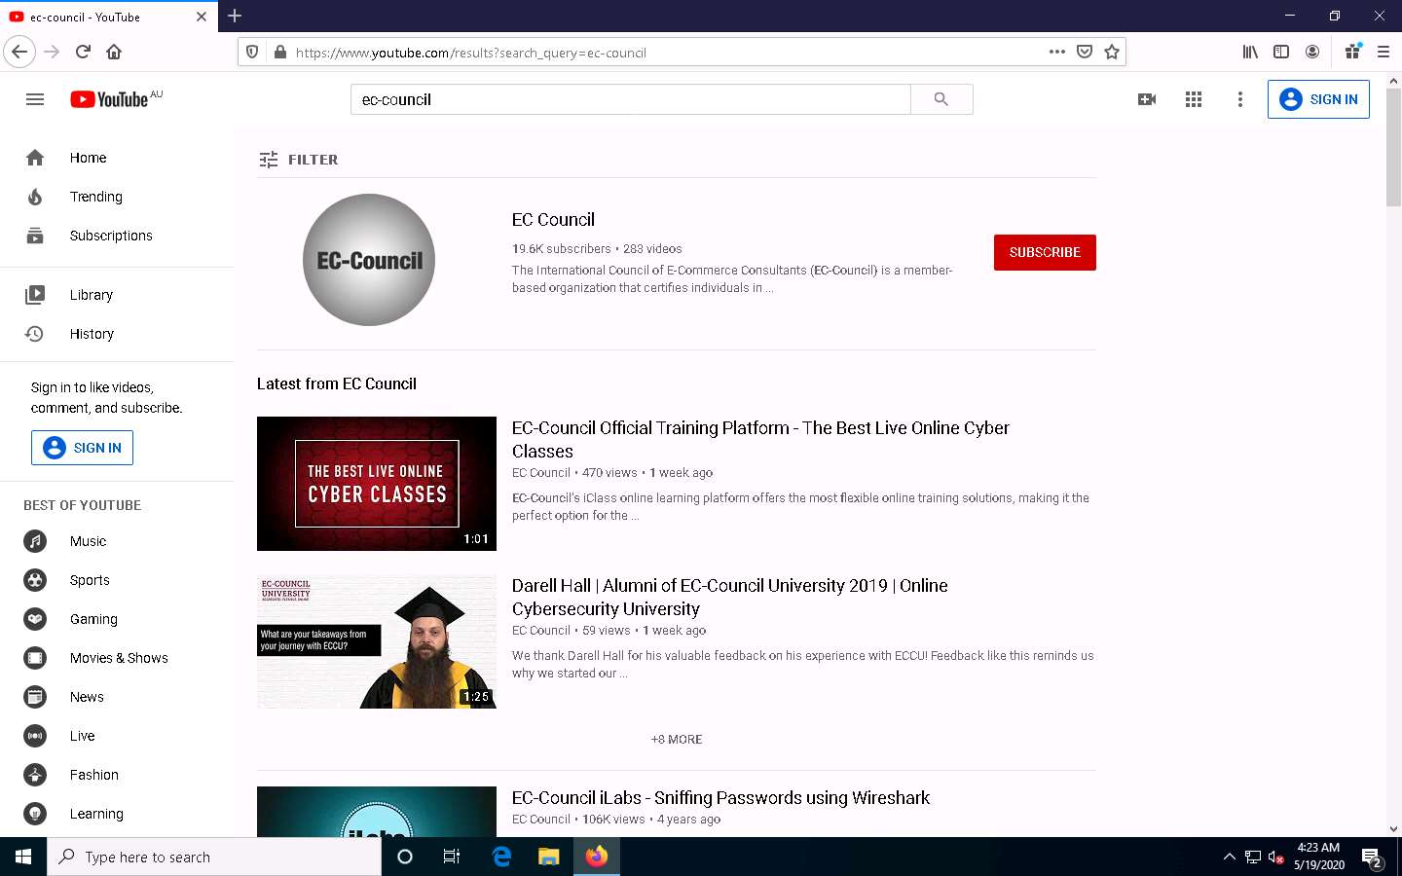This screenshot has width=1402, height=876.
Task: Open Subscriptions in the sidebar
Action: click(117, 236)
